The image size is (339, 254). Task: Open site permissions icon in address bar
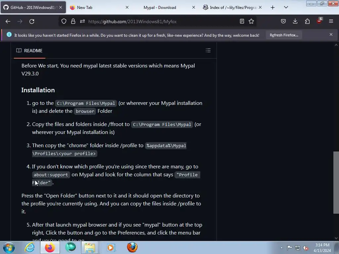pyautogui.click(x=82, y=21)
